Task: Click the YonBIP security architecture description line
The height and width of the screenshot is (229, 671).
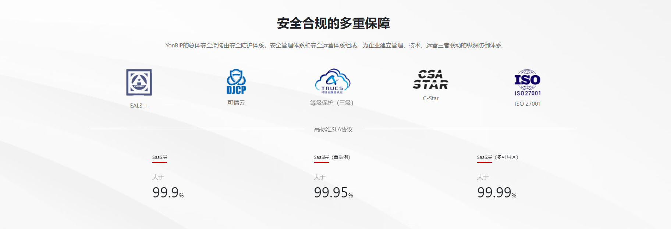Action: click(333, 46)
